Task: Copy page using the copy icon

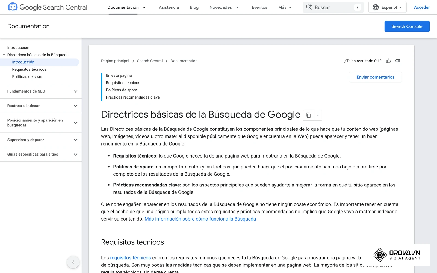Action: tap(308, 115)
